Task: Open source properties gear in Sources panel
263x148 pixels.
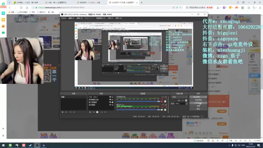Action: tap(97, 112)
